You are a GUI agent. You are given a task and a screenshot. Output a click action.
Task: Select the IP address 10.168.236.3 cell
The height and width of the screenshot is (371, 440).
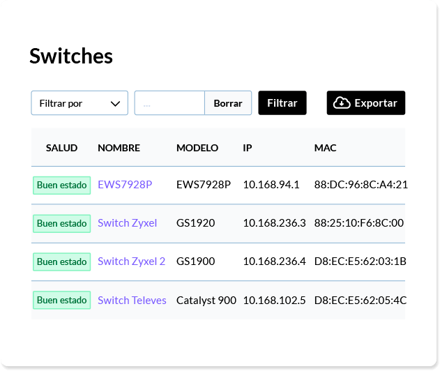274,223
